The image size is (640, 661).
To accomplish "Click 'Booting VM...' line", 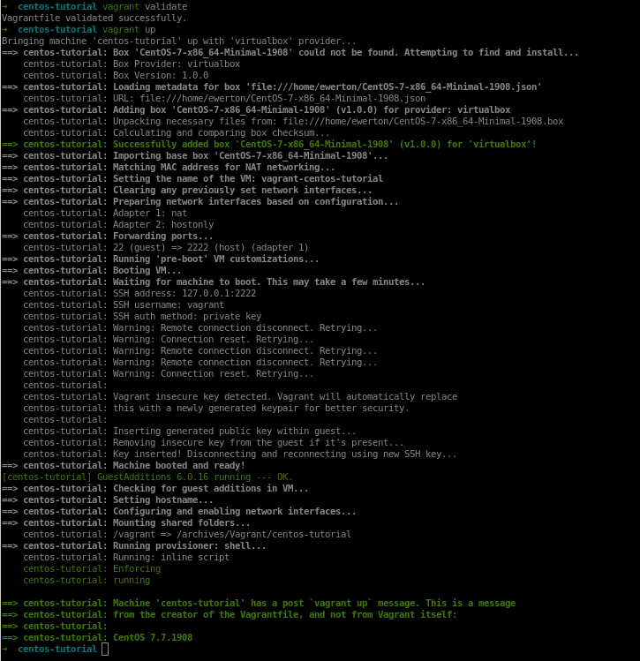I will tap(92, 270).
